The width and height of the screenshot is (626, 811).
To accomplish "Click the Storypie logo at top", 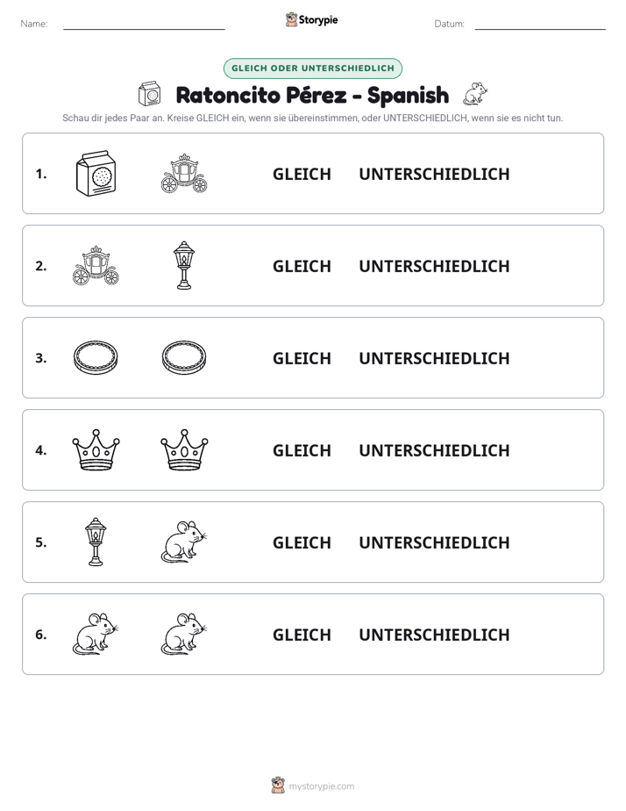I will click(311, 19).
